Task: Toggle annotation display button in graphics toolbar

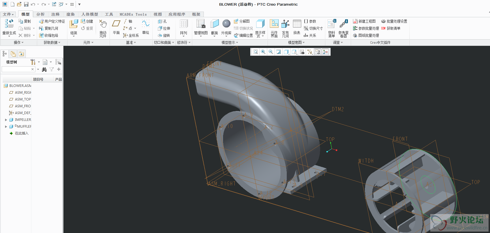Action: 318,52
